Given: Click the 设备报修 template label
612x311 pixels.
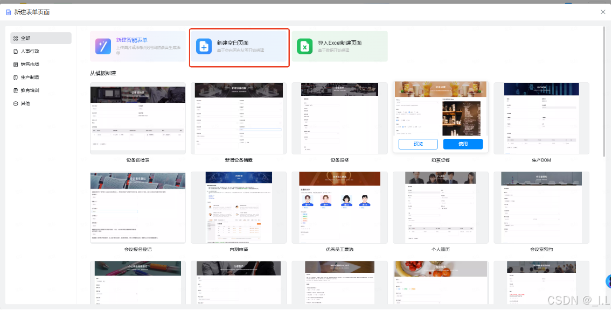Looking at the screenshot, I should [339, 160].
